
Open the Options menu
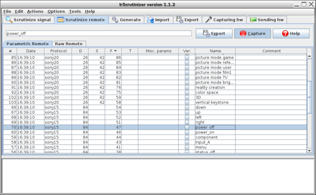point(56,11)
